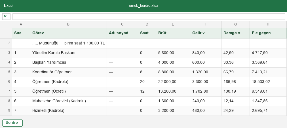Click the 'Saat' header cell

pyautogui.click(x=147, y=33)
